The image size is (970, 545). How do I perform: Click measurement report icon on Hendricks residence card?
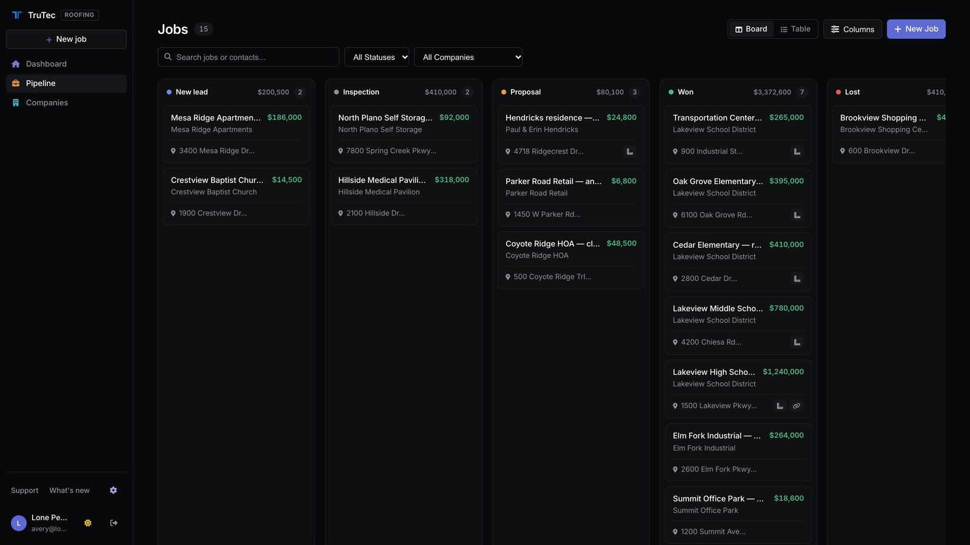click(630, 151)
